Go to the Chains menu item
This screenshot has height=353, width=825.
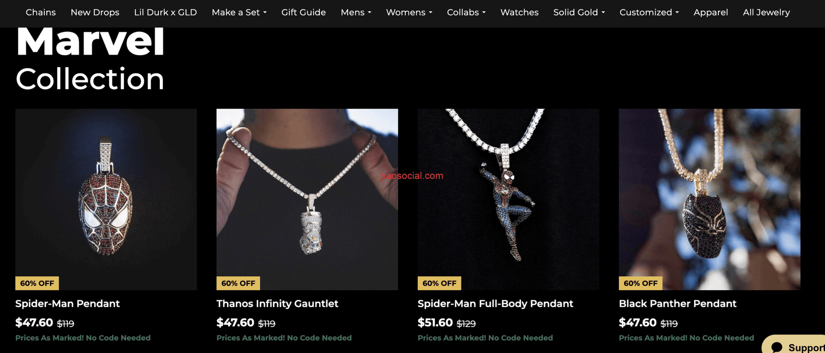coord(41,12)
